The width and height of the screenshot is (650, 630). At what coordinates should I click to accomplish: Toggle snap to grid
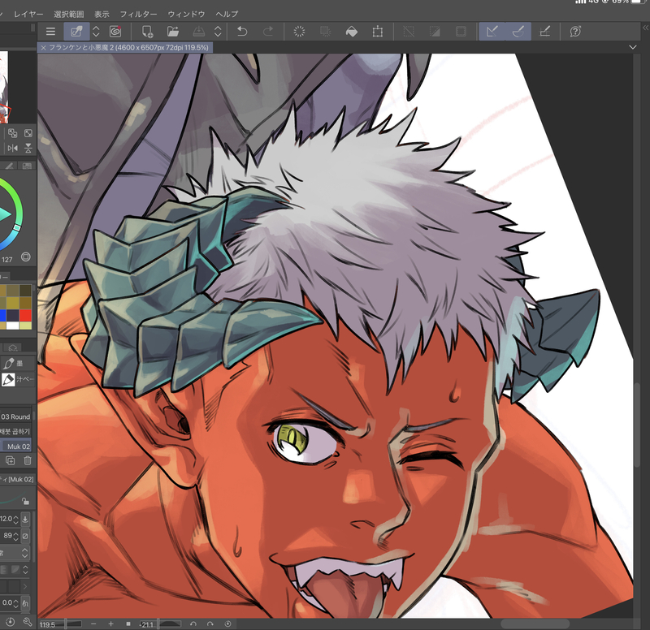(544, 32)
